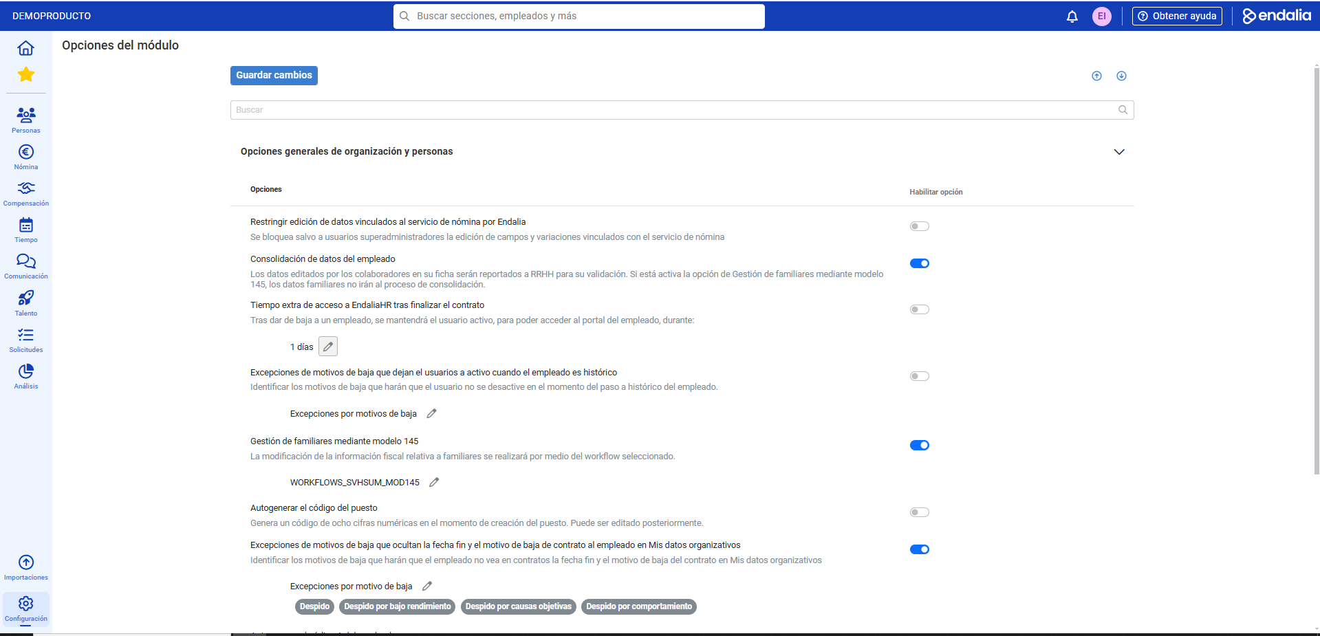Open the Análisis module
The image size is (1320, 636).
25,376
